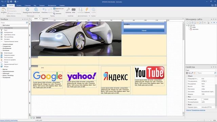Open Properties (Свойства) wrench icon in ribbon
The image size is (217, 122).
68,9
